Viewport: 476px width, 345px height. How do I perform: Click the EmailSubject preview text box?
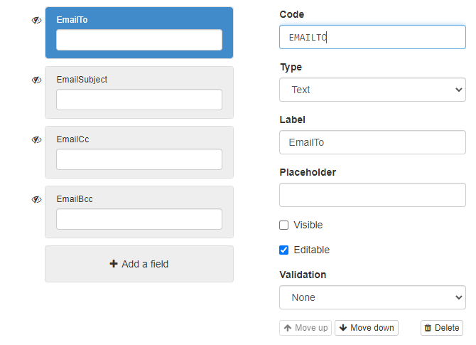pos(139,100)
